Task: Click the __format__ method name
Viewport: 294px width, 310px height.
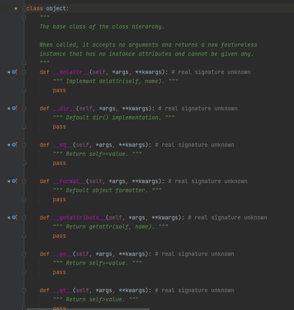Action: click(69, 181)
